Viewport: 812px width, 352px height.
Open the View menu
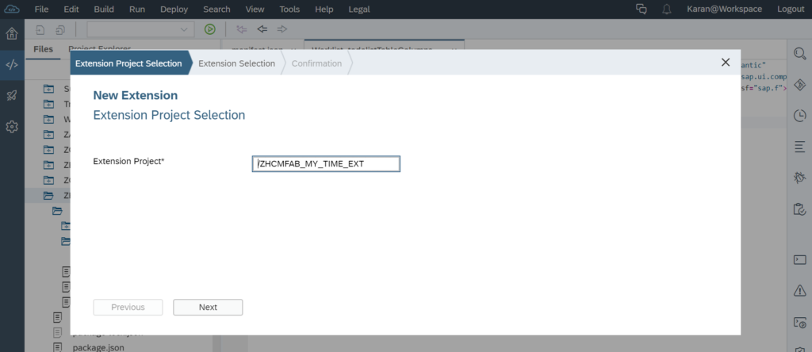tap(255, 9)
